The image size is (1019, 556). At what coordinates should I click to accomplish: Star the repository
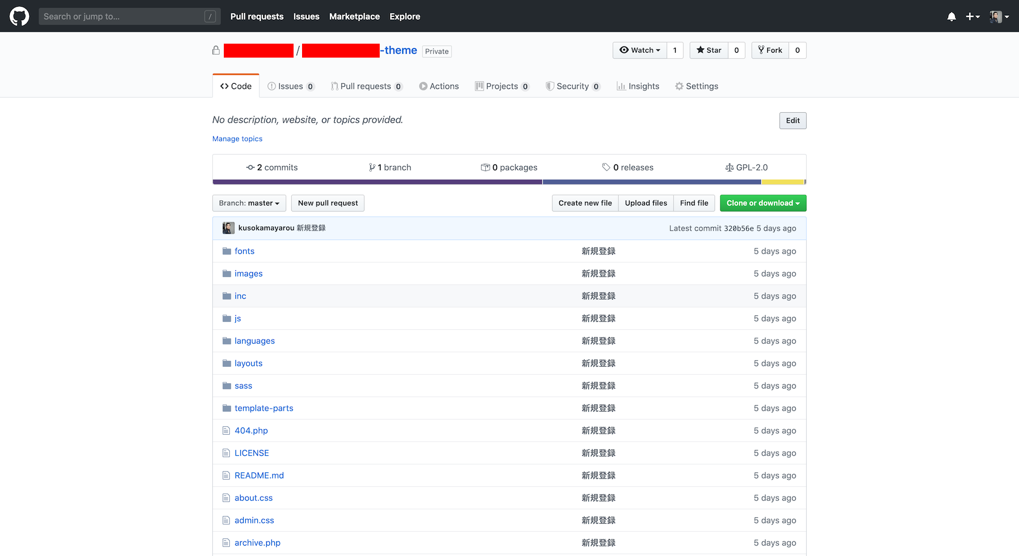pyautogui.click(x=708, y=50)
